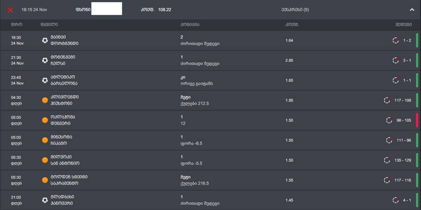Click the position ფორა -5.5 entry
This screenshot has height=210, width=421.
point(191,160)
